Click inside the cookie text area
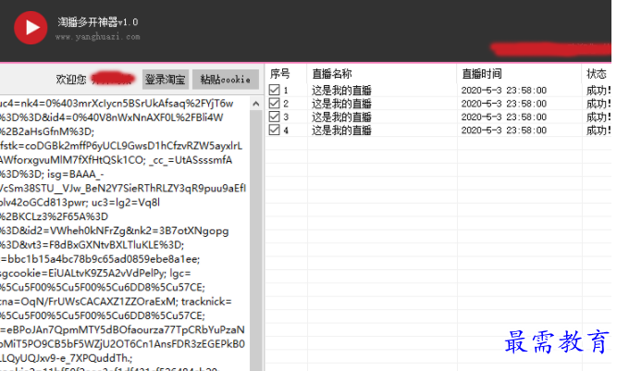The height and width of the screenshot is (371, 617). tap(125, 234)
